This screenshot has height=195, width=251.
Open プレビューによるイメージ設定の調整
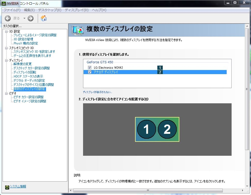(x=35, y=35)
